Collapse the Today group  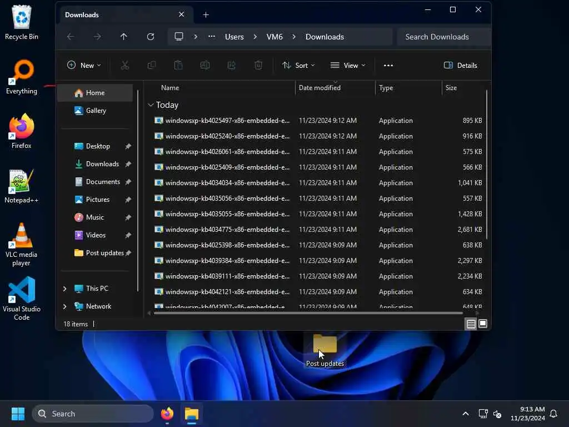point(151,105)
